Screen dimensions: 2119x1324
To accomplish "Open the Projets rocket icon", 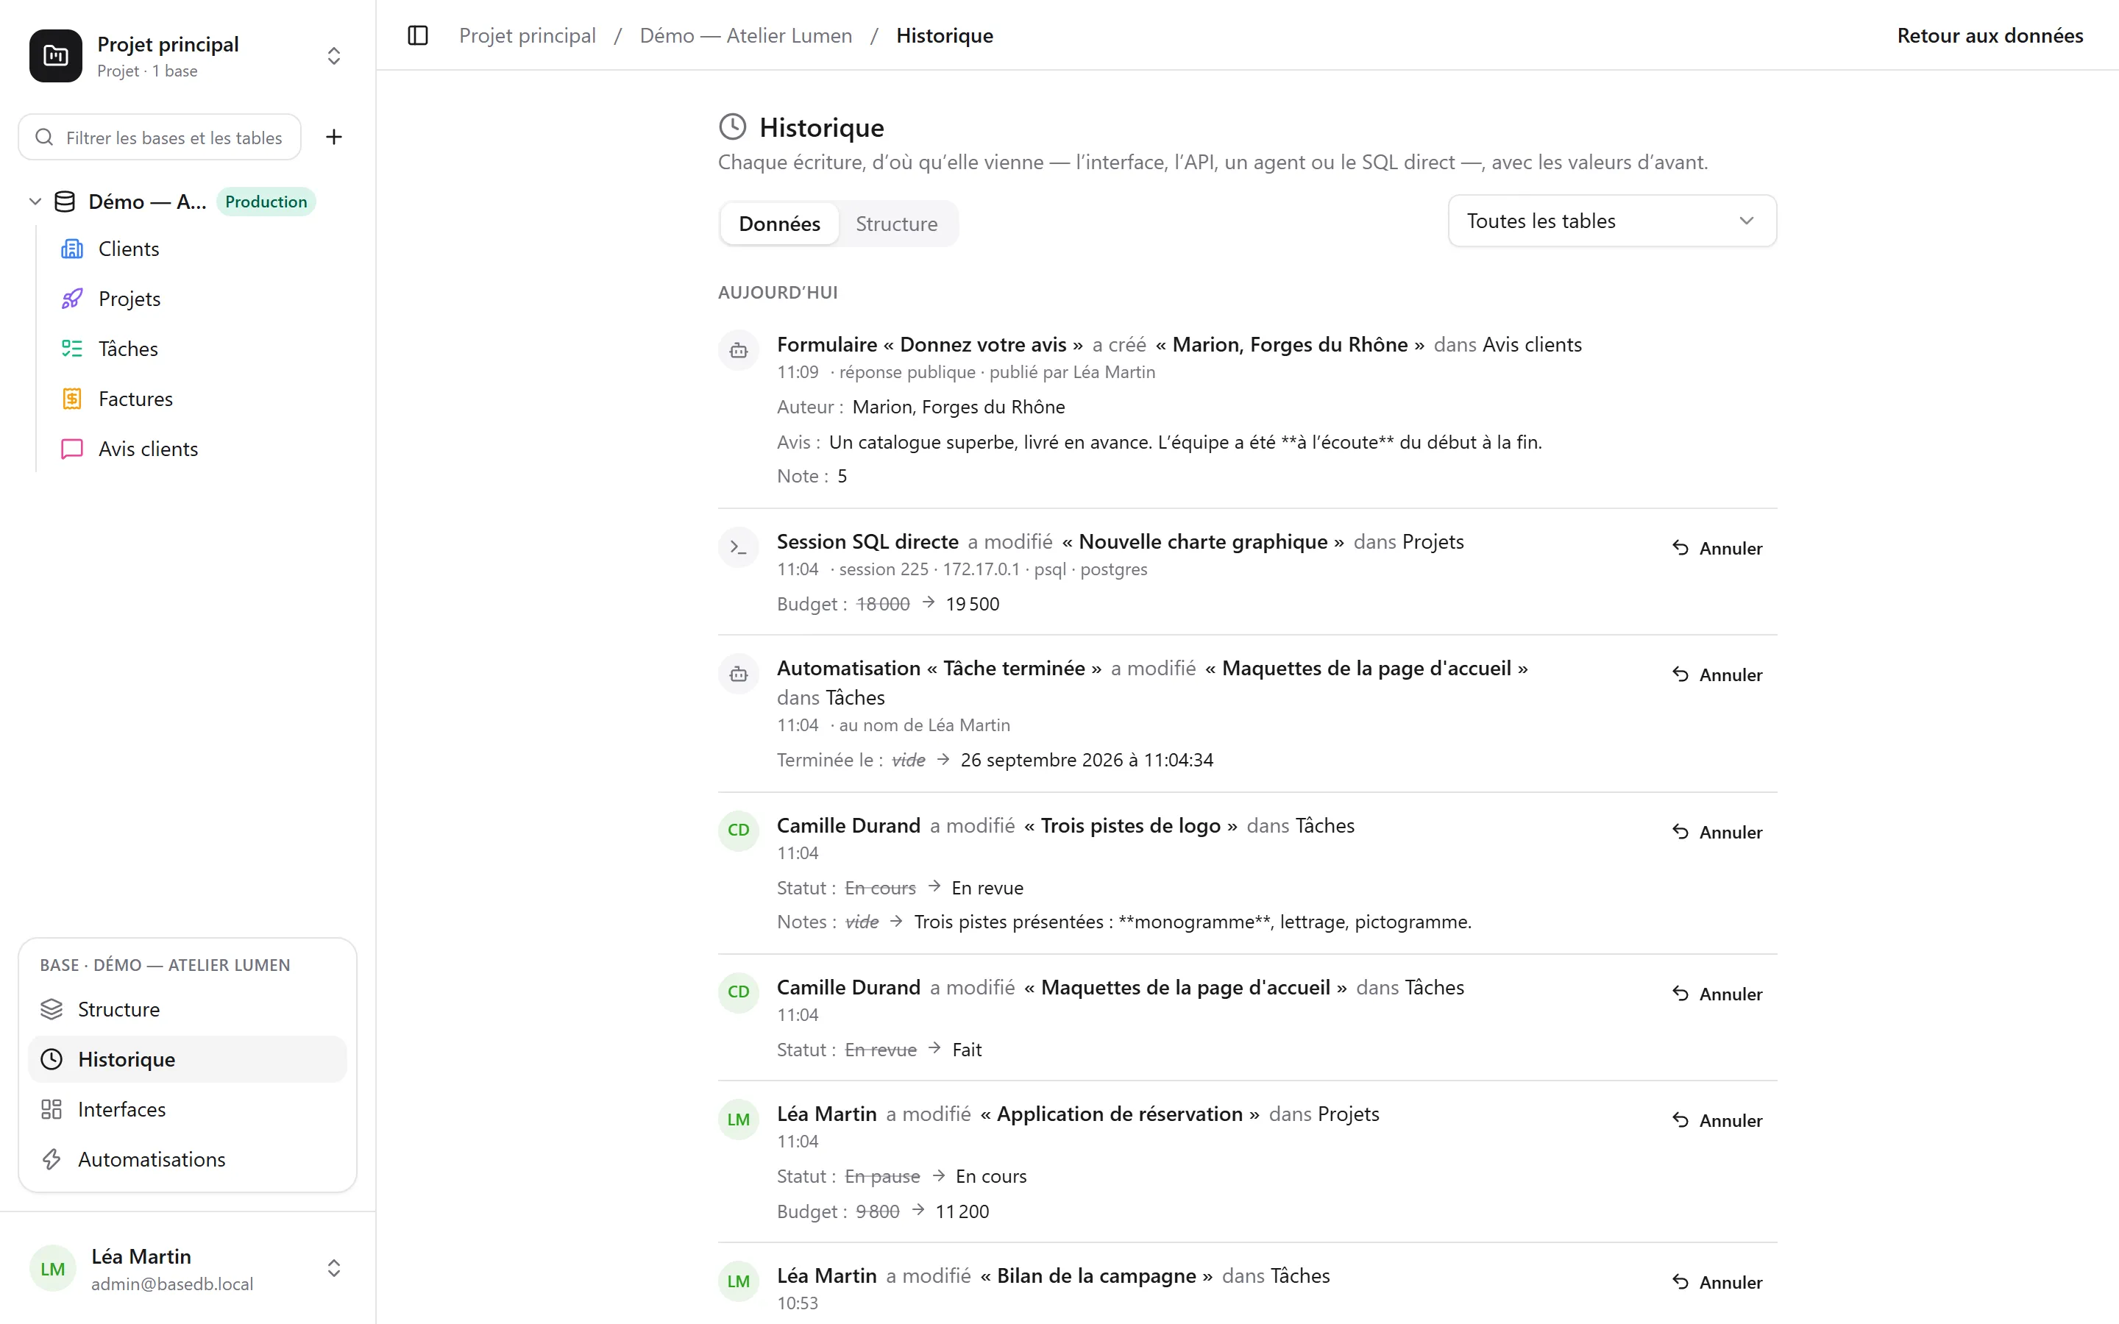I will (x=72, y=299).
